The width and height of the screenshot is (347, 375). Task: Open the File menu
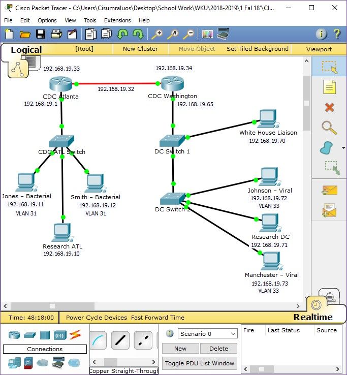pyautogui.click(x=8, y=20)
